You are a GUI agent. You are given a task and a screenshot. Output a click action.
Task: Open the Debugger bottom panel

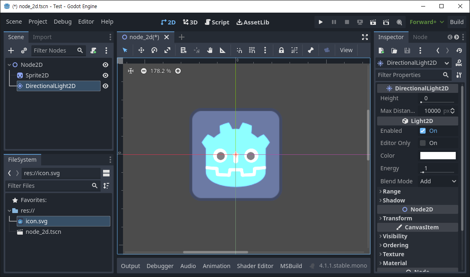[x=160, y=266]
